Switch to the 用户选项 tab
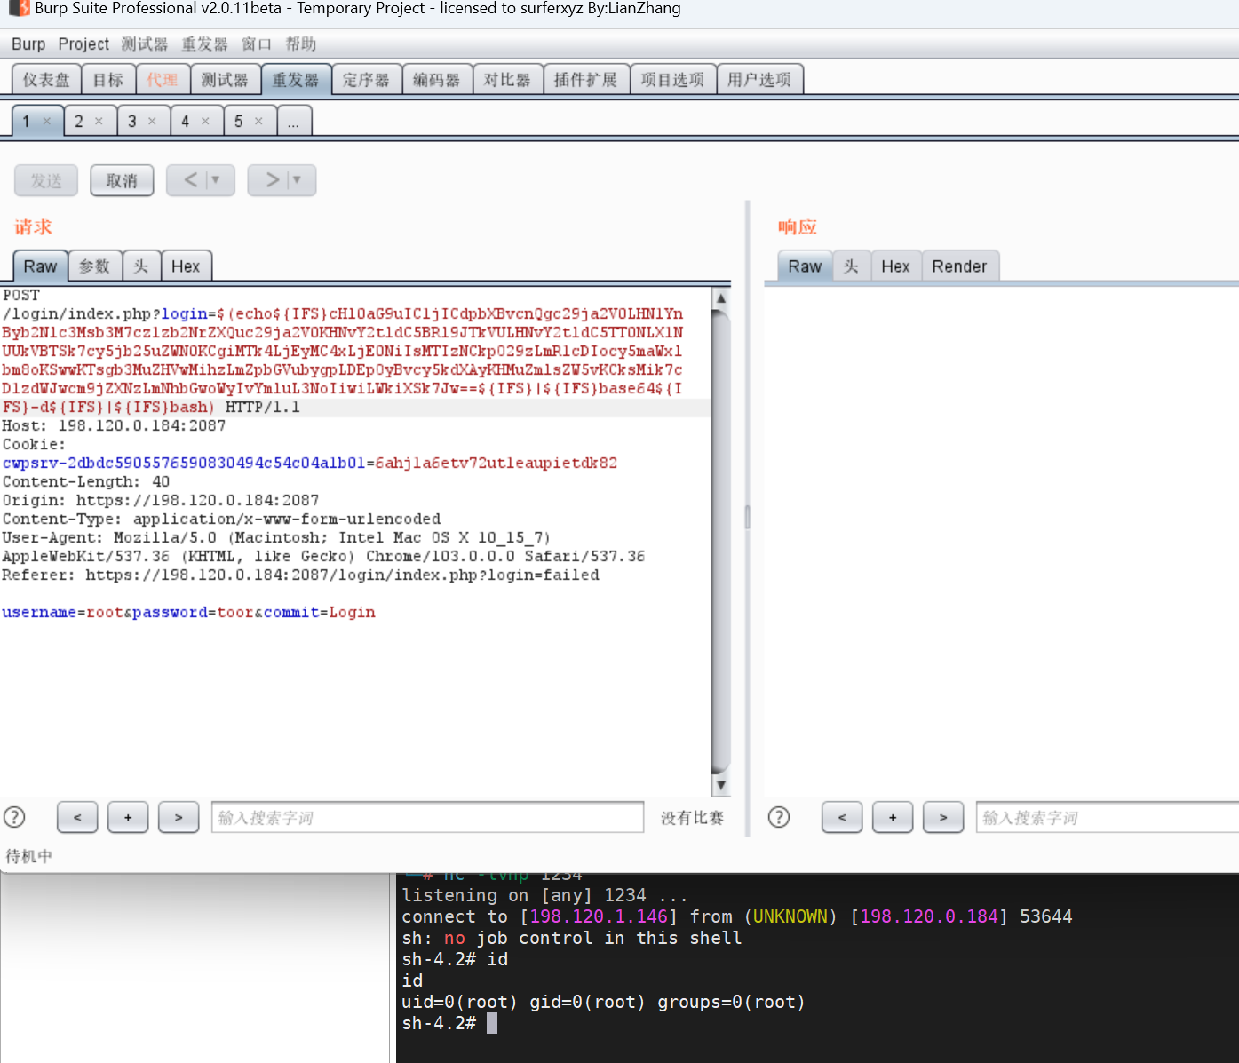Image resolution: width=1239 pixels, height=1063 pixels. point(758,80)
